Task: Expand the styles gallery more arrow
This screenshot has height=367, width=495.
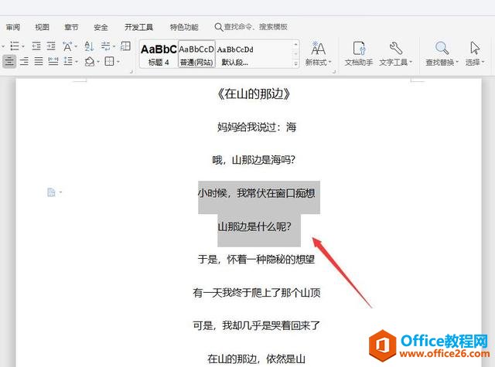Action: [295, 63]
